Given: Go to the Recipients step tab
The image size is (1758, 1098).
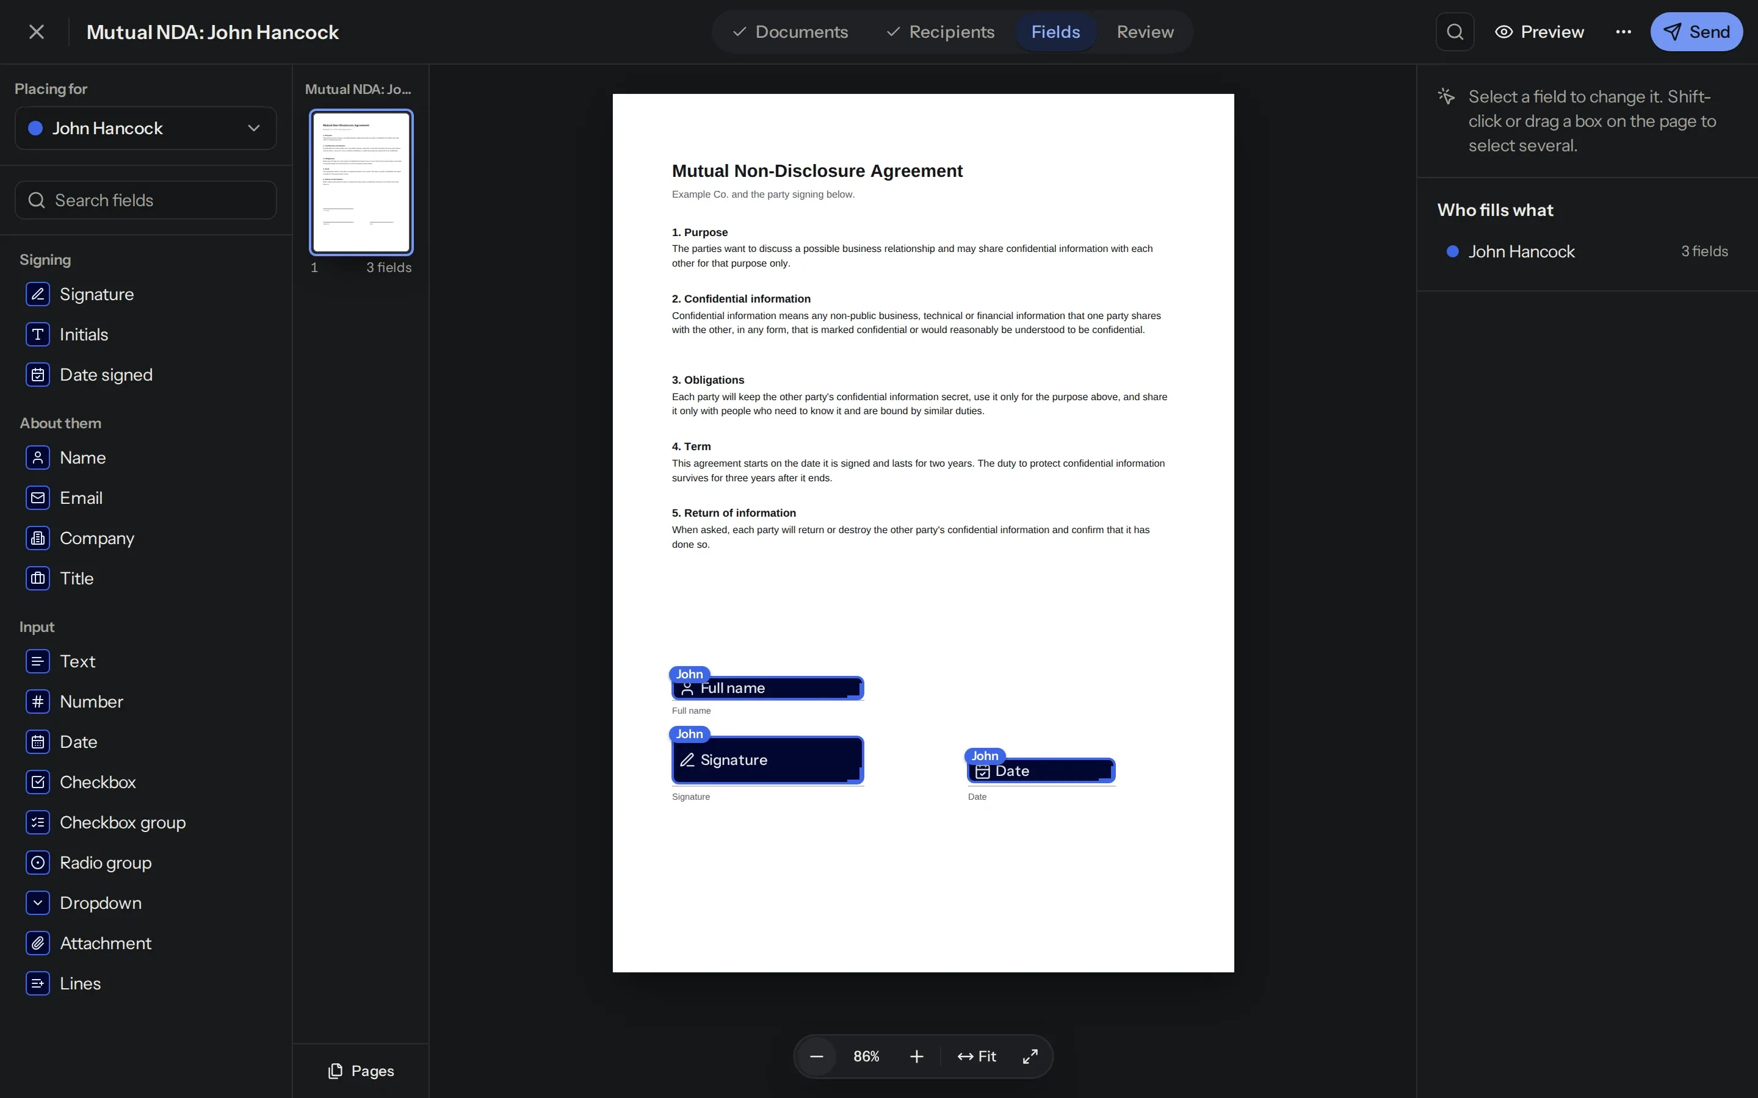Looking at the screenshot, I should tap(941, 32).
